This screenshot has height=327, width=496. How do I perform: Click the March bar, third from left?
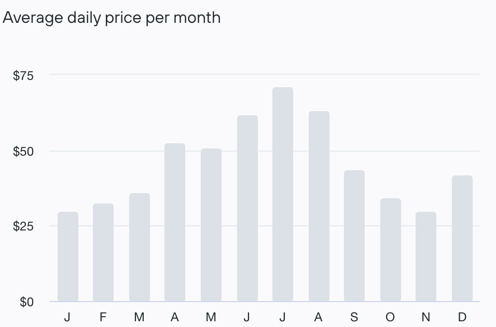[x=139, y=248]
